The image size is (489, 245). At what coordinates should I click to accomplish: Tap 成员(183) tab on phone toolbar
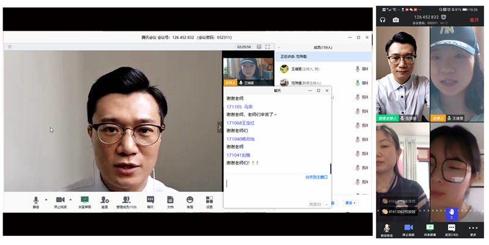451,229
